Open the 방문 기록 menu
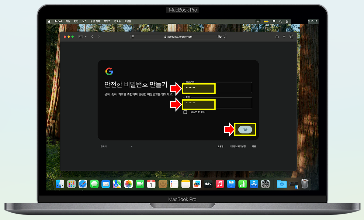Image resolution: width=364 pixels, height=220 pixels. tap(95, 21)
